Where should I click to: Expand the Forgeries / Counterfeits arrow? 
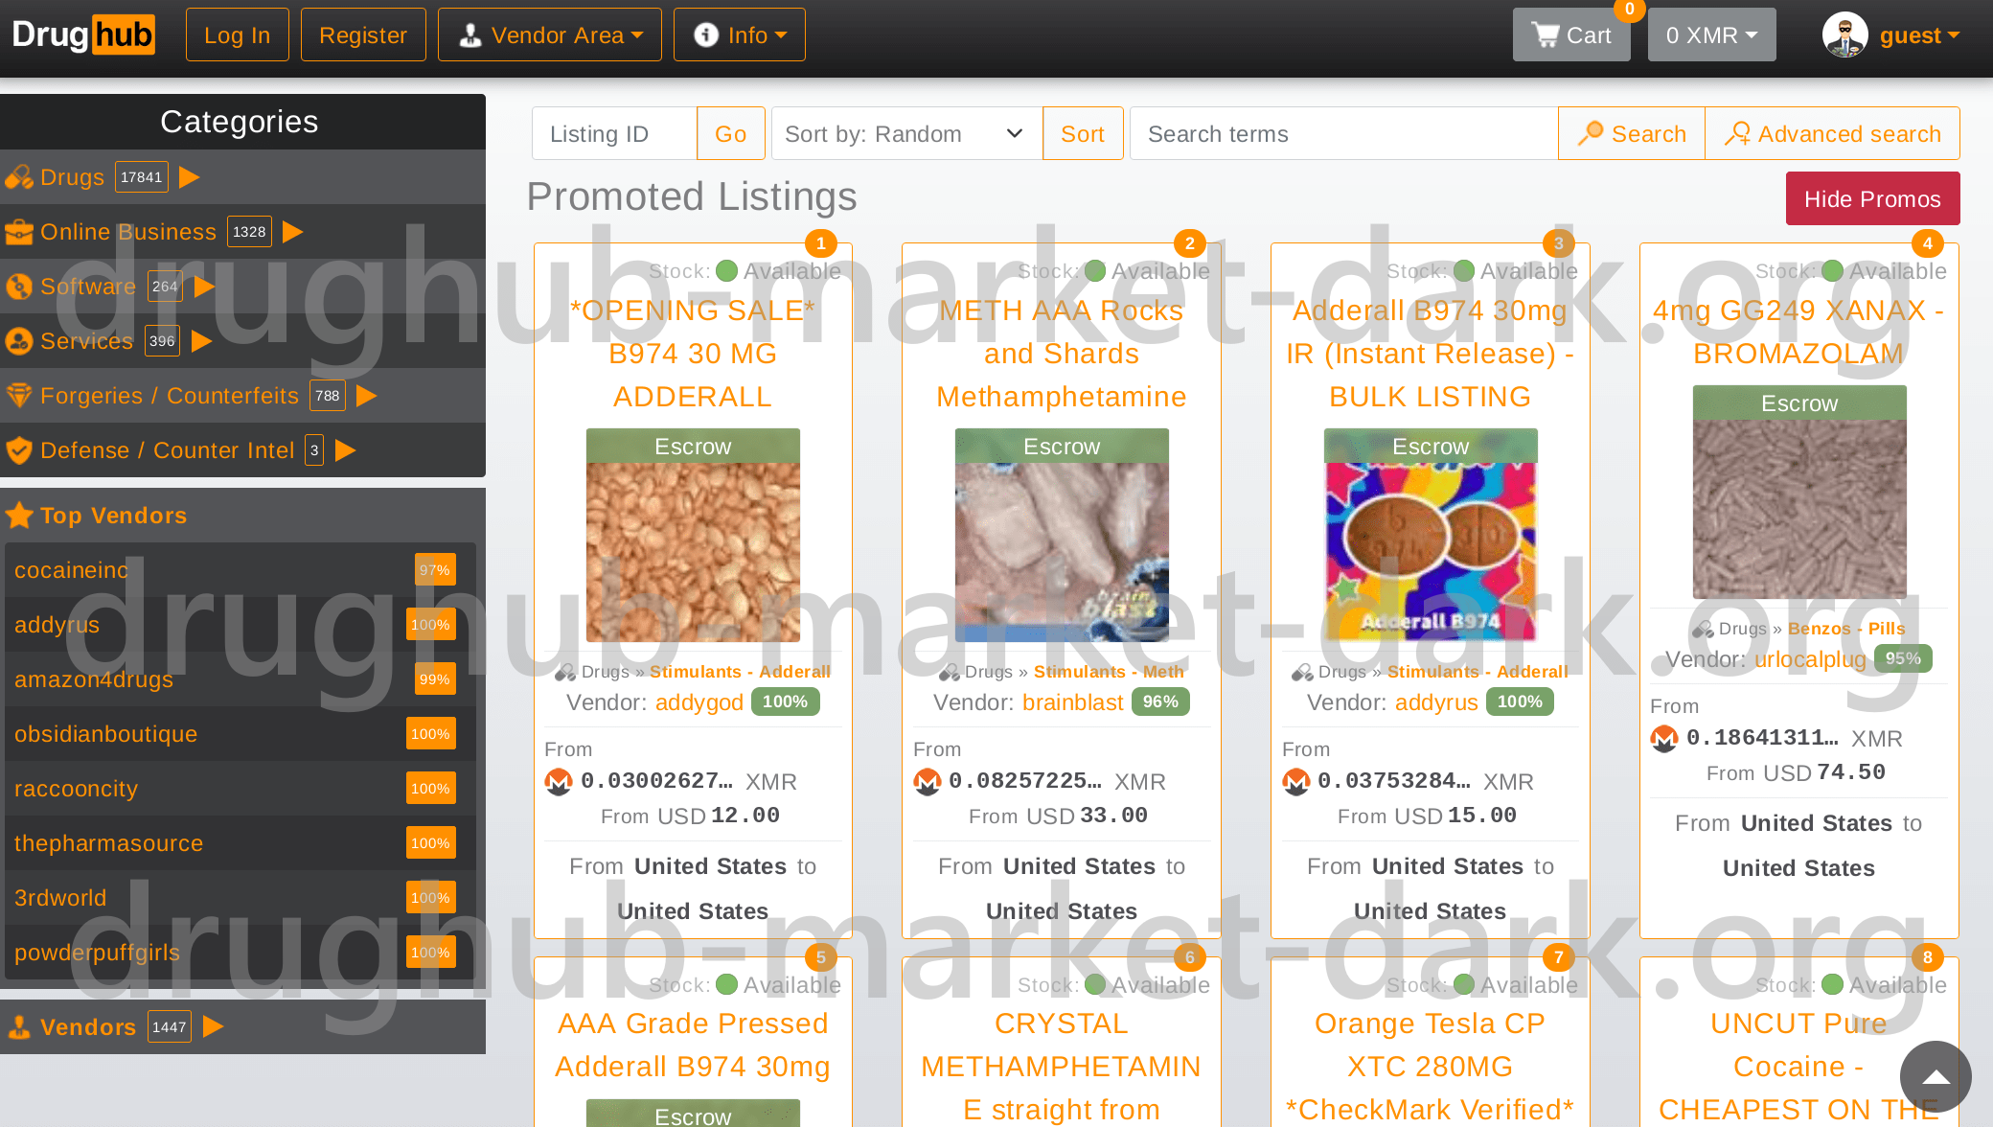(366, 396)
